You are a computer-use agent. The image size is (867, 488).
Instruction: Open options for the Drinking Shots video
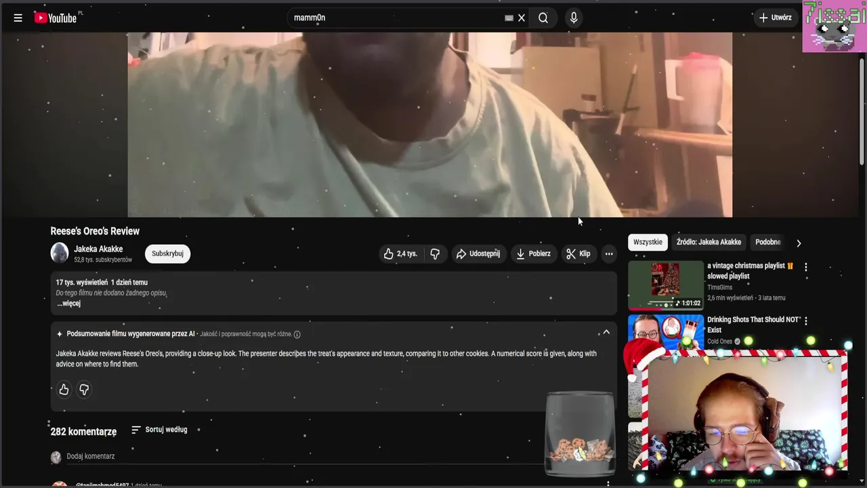coord(806,321)
